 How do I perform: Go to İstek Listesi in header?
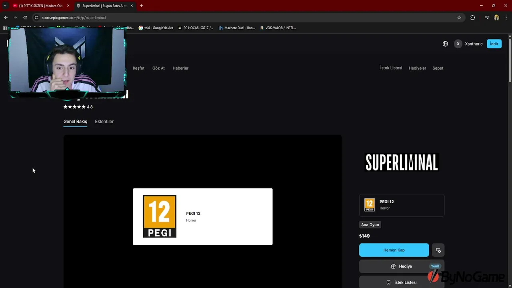(x=391, y=68)
